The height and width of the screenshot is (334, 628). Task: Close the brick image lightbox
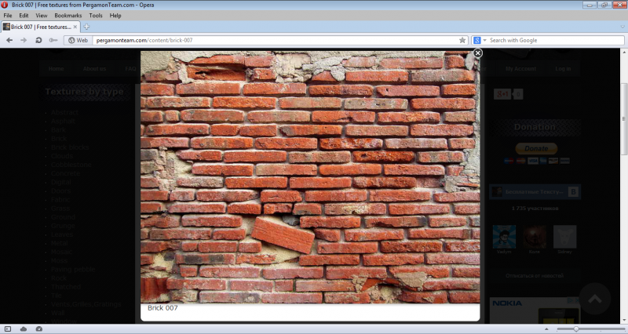(x=477, y=53)
